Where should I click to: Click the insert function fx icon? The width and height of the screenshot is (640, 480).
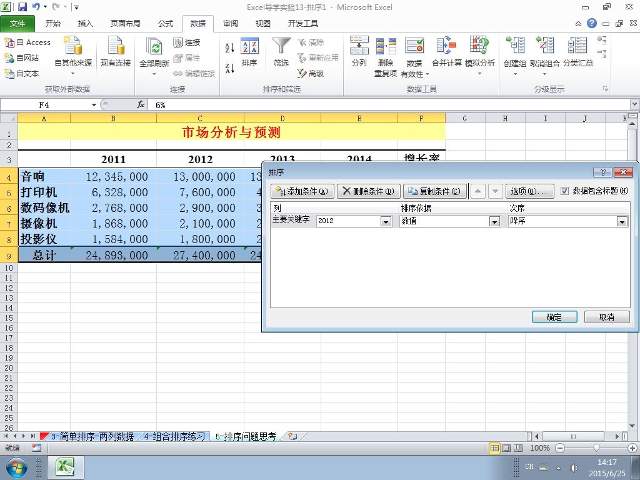point(141,105)
